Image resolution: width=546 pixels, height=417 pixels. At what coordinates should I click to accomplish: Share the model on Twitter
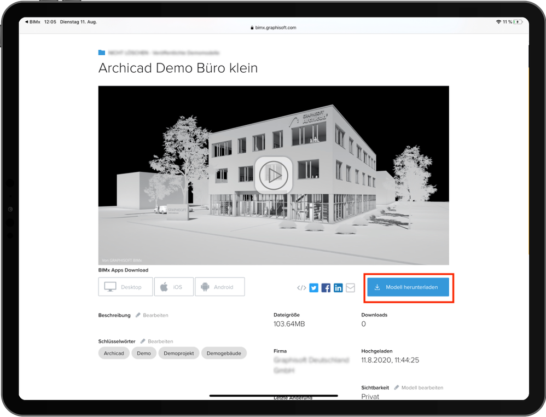(313, 288)
